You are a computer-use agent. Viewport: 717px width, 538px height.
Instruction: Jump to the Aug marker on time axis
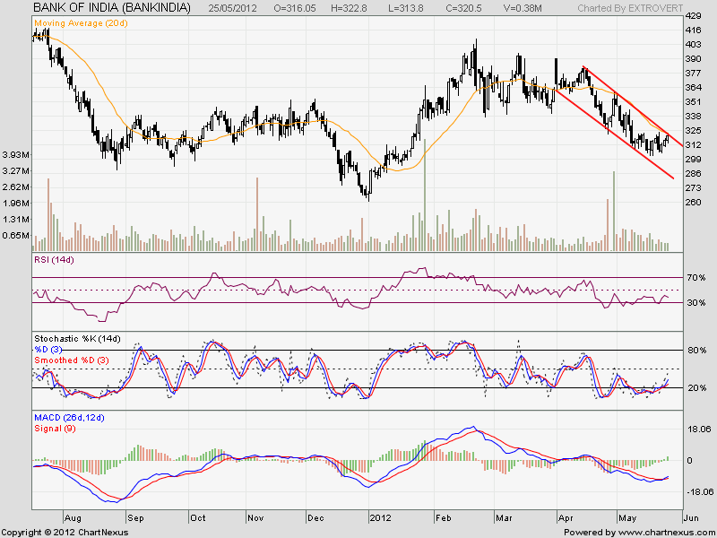click(x=73, y=518)
